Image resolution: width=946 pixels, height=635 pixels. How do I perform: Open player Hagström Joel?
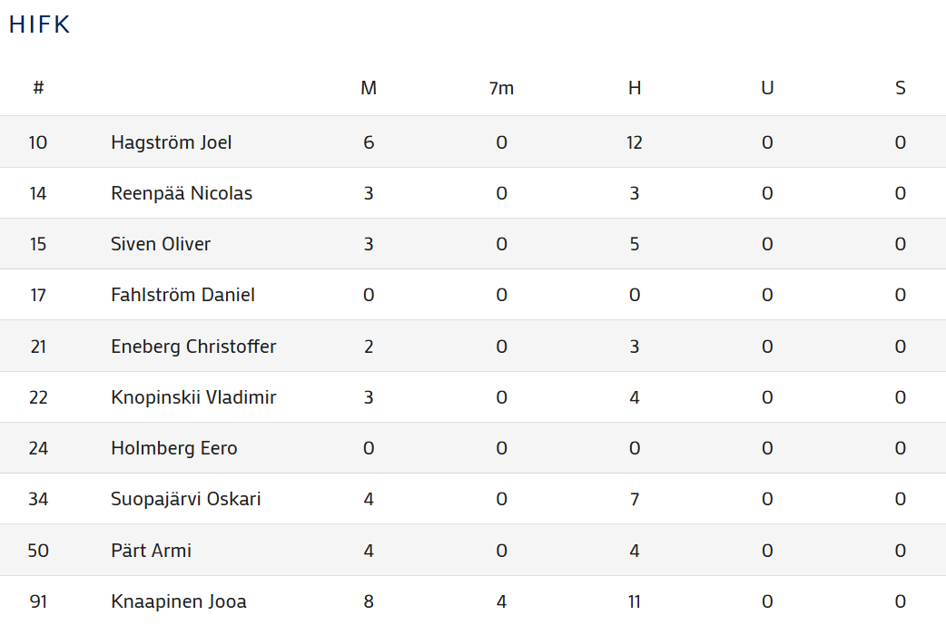click(x=172, y=142)
